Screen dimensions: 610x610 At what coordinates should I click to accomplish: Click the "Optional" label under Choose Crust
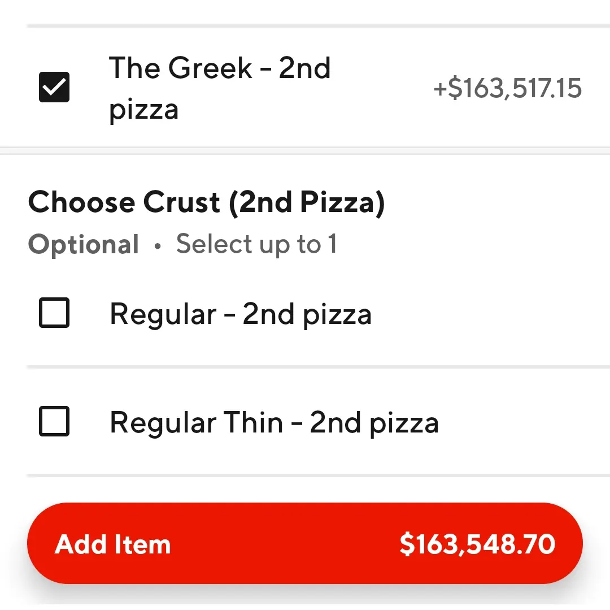(84, 244)
